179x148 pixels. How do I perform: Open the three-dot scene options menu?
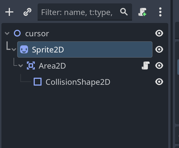pyautogui.click(x=160, y=12)
